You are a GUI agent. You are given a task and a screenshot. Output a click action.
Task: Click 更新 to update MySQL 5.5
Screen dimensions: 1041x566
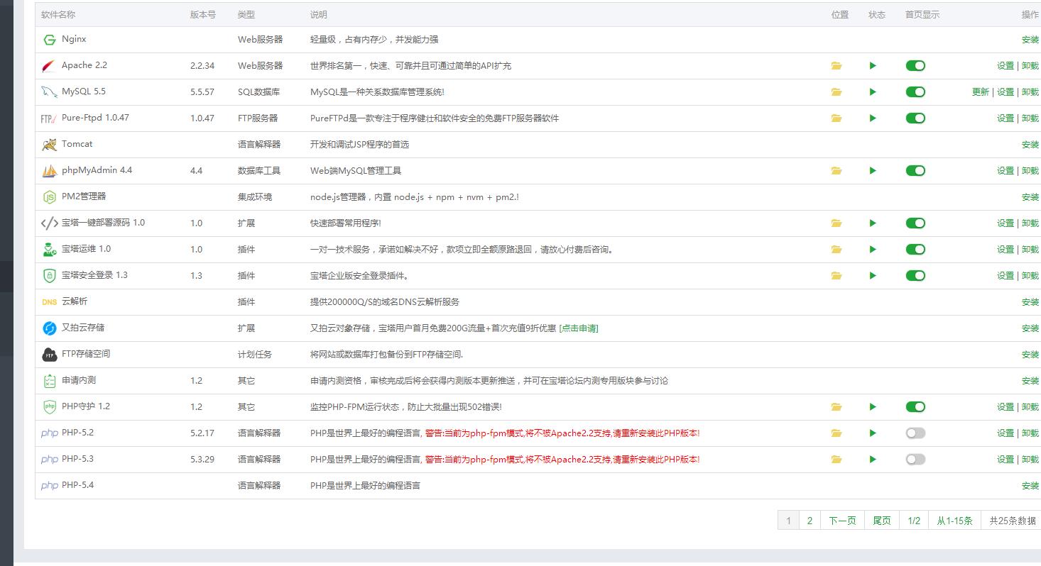tap(981, 92)
